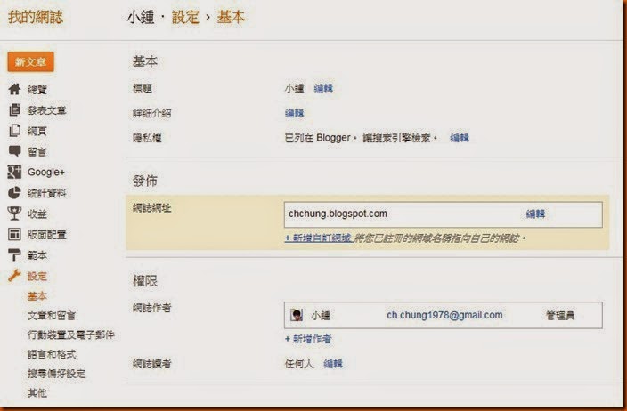Click the 權限 section heading
Viewport: 627px width, 411px height.
145,281
